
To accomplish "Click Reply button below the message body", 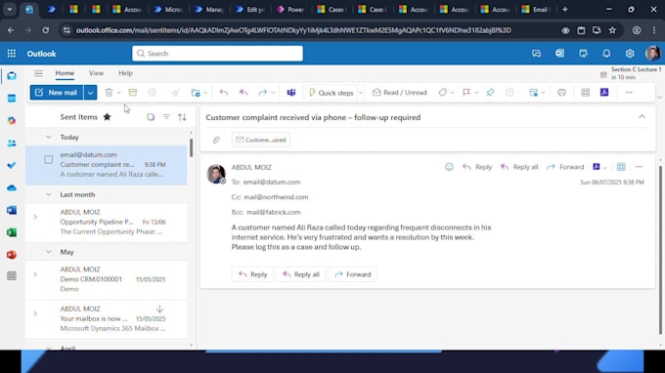I will pos(252,274).
